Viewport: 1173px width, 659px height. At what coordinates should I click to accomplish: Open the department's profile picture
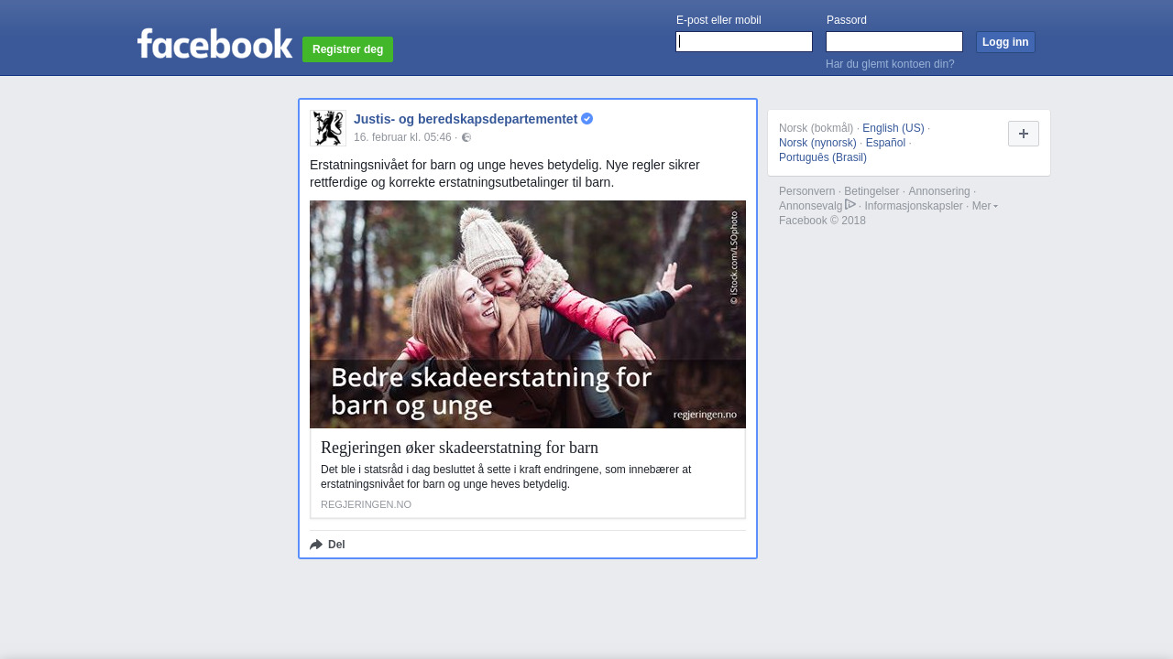point(328,128)
